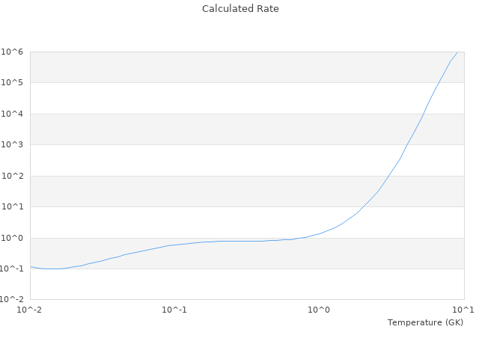The image size is (479, 359).
Task: Click the 10^1 x-axis tick label
Action: 463,310
